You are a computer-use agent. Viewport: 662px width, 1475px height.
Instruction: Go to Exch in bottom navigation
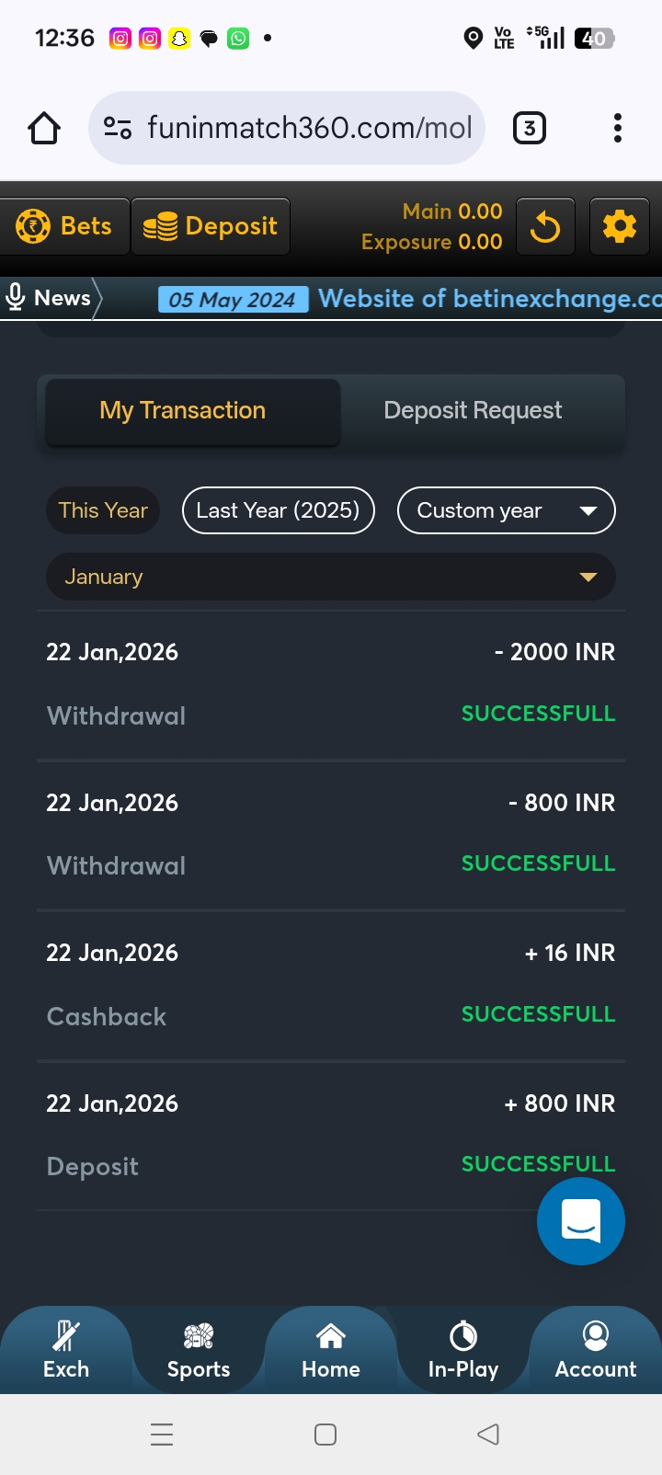pyautogui.click(x=66, y=1350)
